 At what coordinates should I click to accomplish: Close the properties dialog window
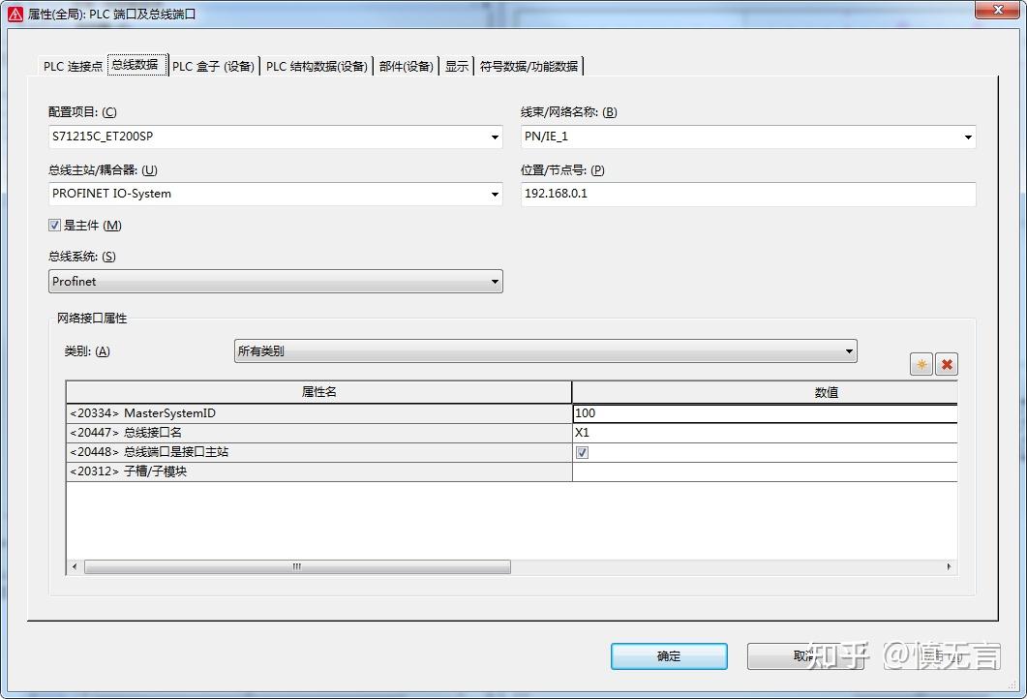[x=997, y=9]
